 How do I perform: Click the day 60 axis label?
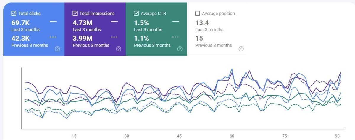232,136
